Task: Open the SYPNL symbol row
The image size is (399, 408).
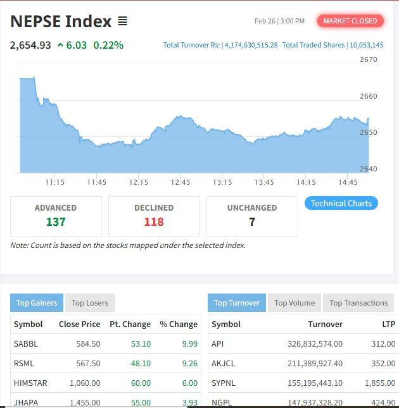Action: pyautogui.click(x=224, y=383)
